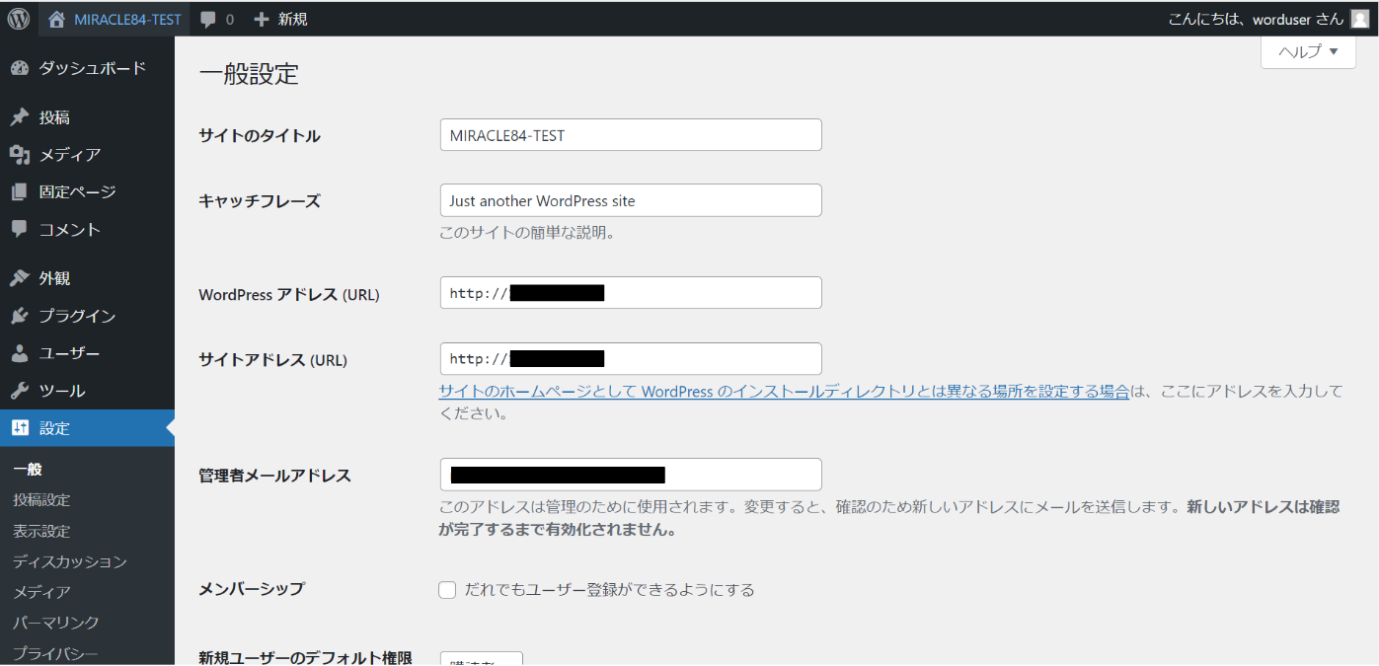
Task: Click ツール menu label
Action: [62, 391]
